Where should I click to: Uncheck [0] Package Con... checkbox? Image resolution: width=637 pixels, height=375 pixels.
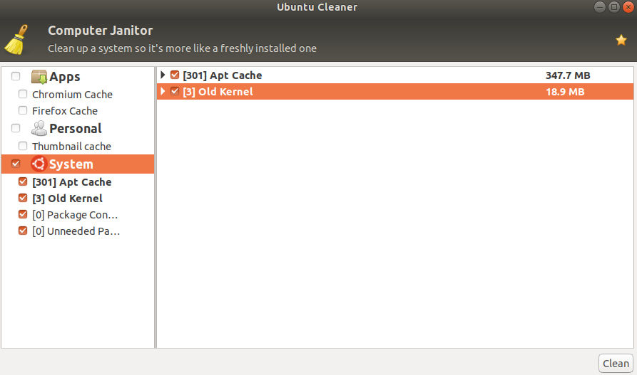23,214
